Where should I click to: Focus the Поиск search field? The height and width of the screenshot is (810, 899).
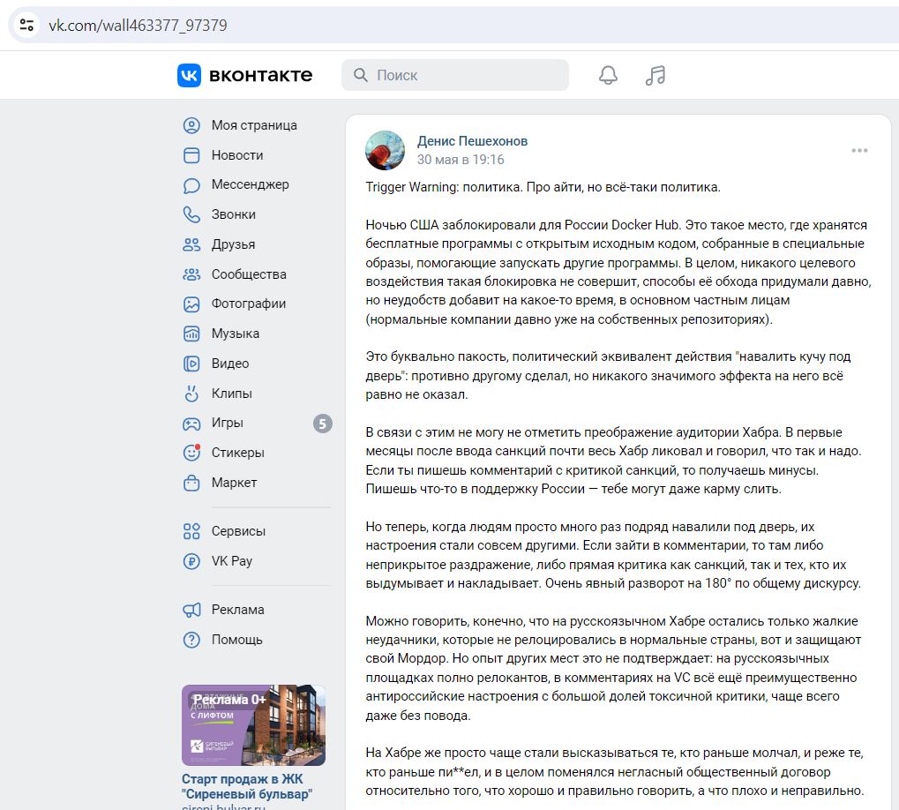[455, 75]
